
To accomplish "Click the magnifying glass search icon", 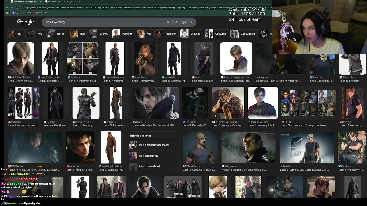I will tap(191, 22).
